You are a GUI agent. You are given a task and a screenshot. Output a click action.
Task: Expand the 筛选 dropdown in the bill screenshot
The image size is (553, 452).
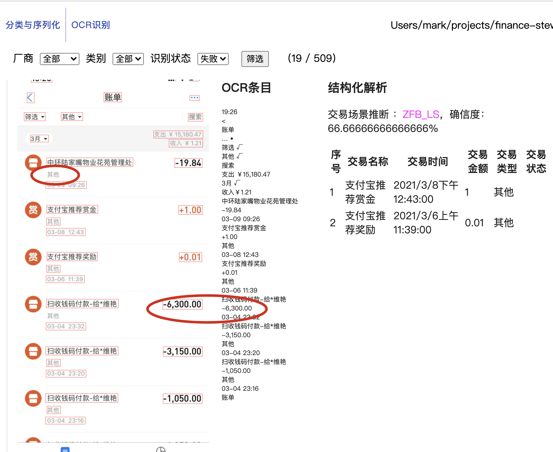click(35, 117)
